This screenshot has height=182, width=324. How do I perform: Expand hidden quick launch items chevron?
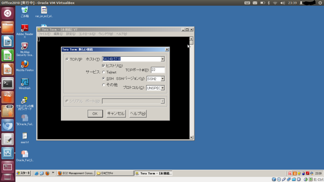click(x=53, y=173)
